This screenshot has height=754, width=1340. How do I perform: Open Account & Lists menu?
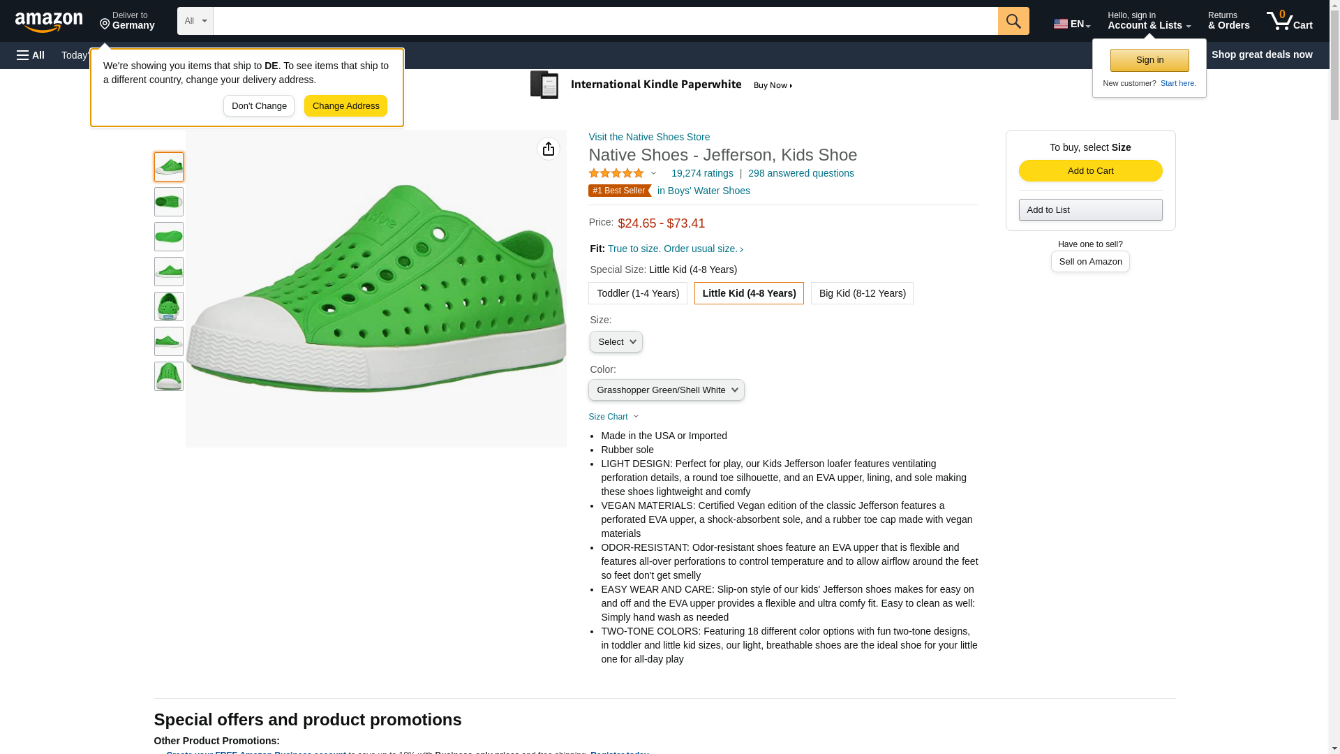[x=1148, y=21]
